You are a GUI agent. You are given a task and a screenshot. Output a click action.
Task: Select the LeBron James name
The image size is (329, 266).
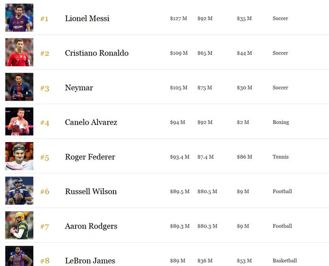90,261
